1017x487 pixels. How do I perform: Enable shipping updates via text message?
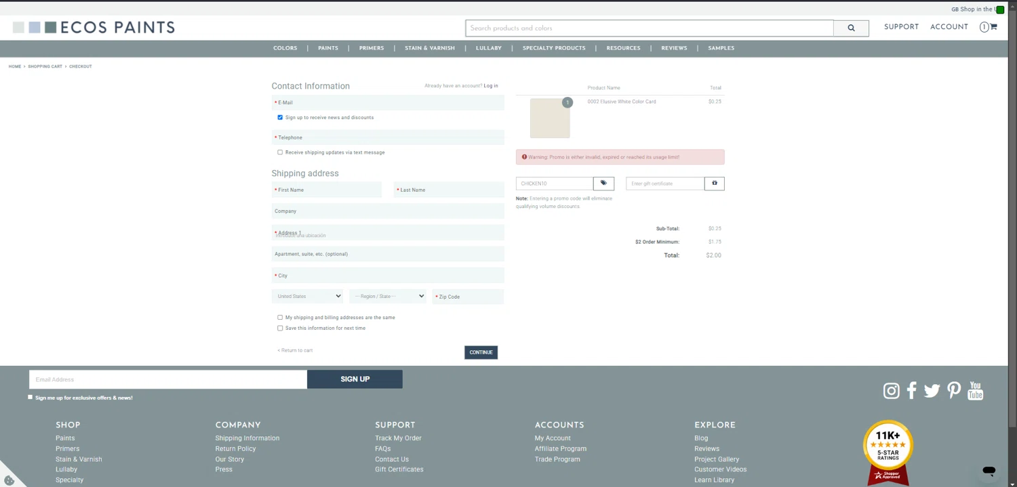pyautogui.click(x=280, y=152)
